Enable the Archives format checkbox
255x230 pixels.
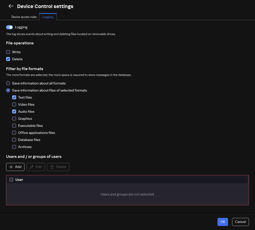click(x=14, y=147)
